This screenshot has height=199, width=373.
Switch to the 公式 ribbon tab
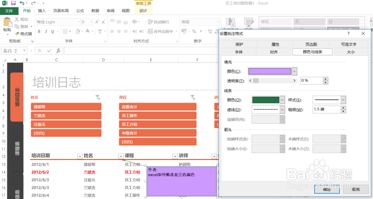click(80, 11)
